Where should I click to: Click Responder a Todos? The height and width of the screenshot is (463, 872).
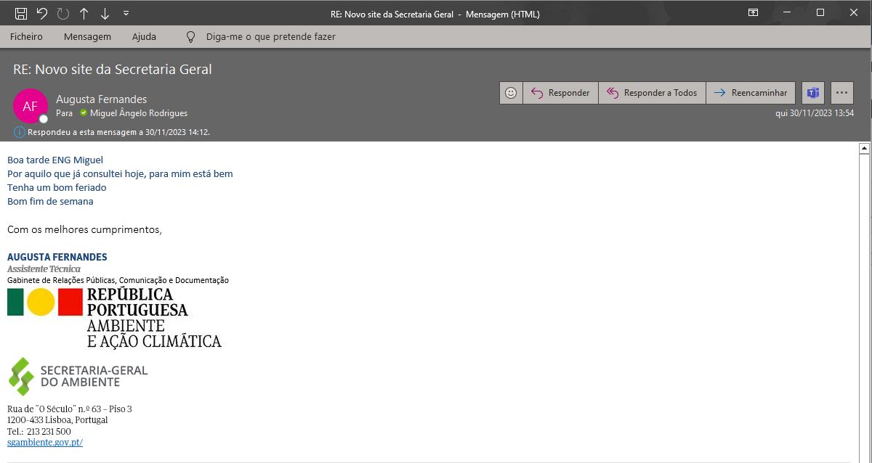click(x=652, y=93)
